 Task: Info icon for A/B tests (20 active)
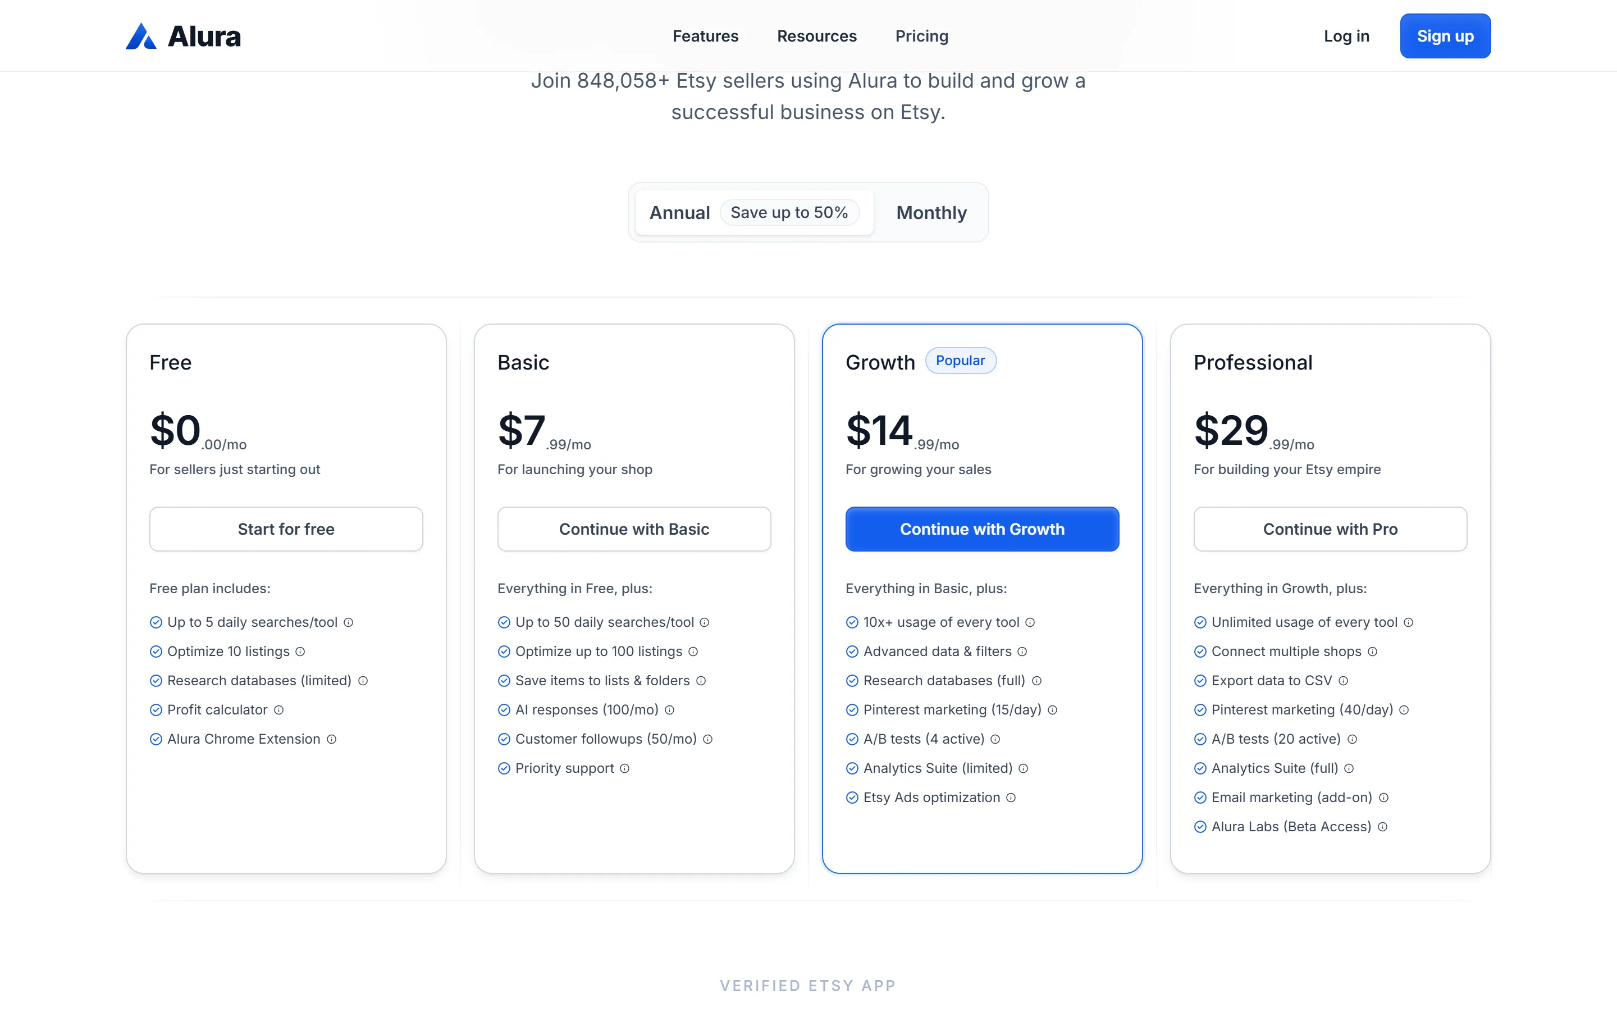[x=1353, y=740]
